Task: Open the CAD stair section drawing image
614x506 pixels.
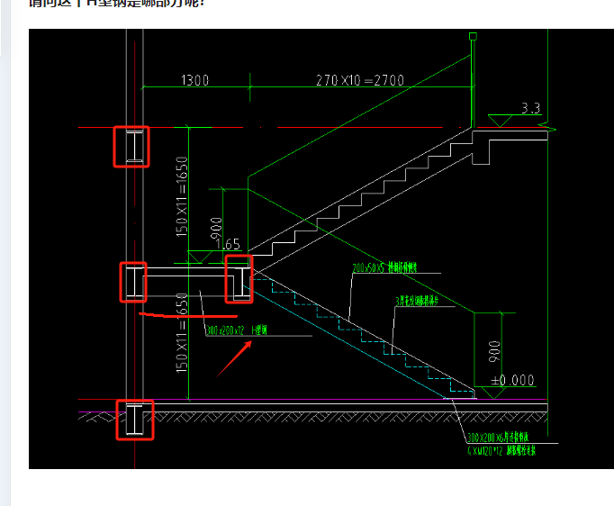Action: coord(321,248)
